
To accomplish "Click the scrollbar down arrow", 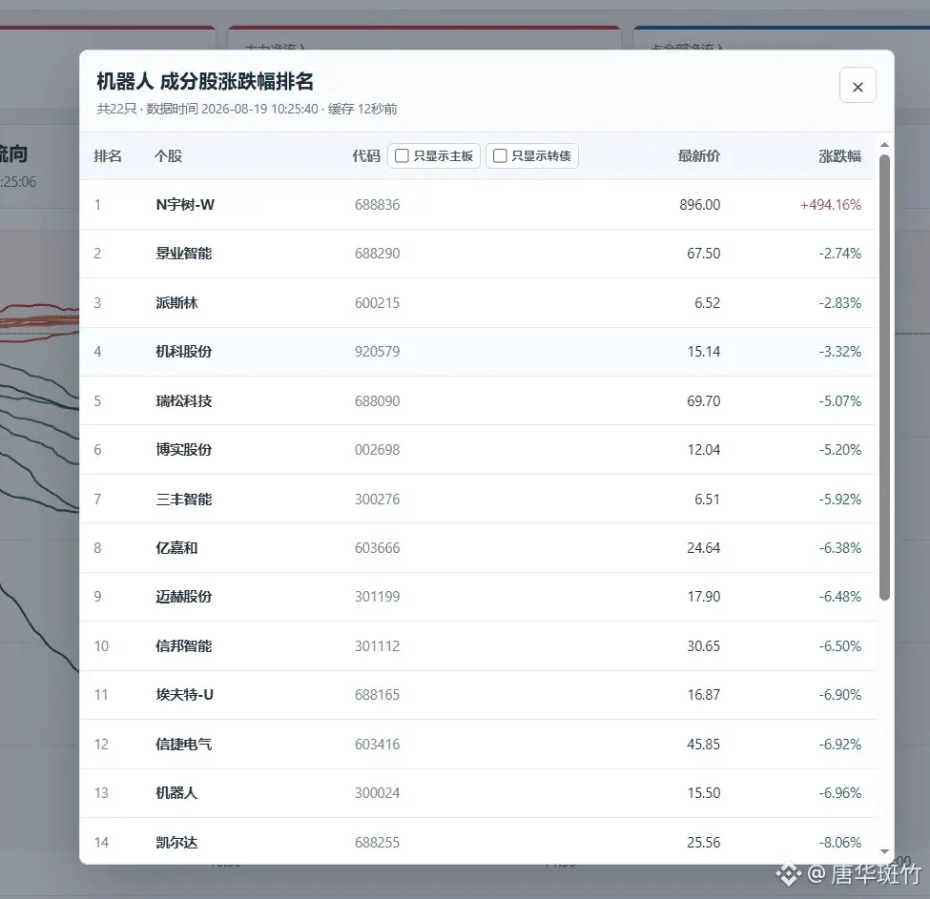I will [x=884, y=851].
